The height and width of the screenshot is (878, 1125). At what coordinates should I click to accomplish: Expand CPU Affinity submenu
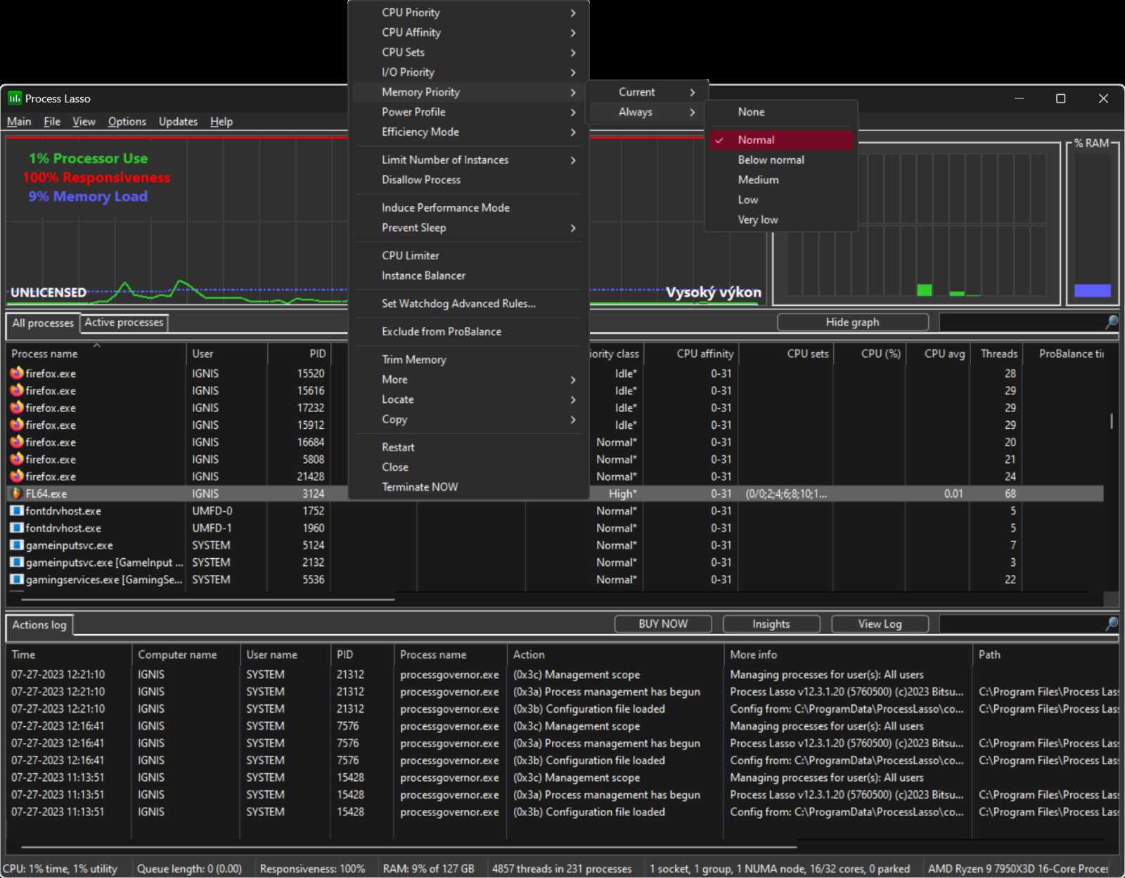(469, 32)
